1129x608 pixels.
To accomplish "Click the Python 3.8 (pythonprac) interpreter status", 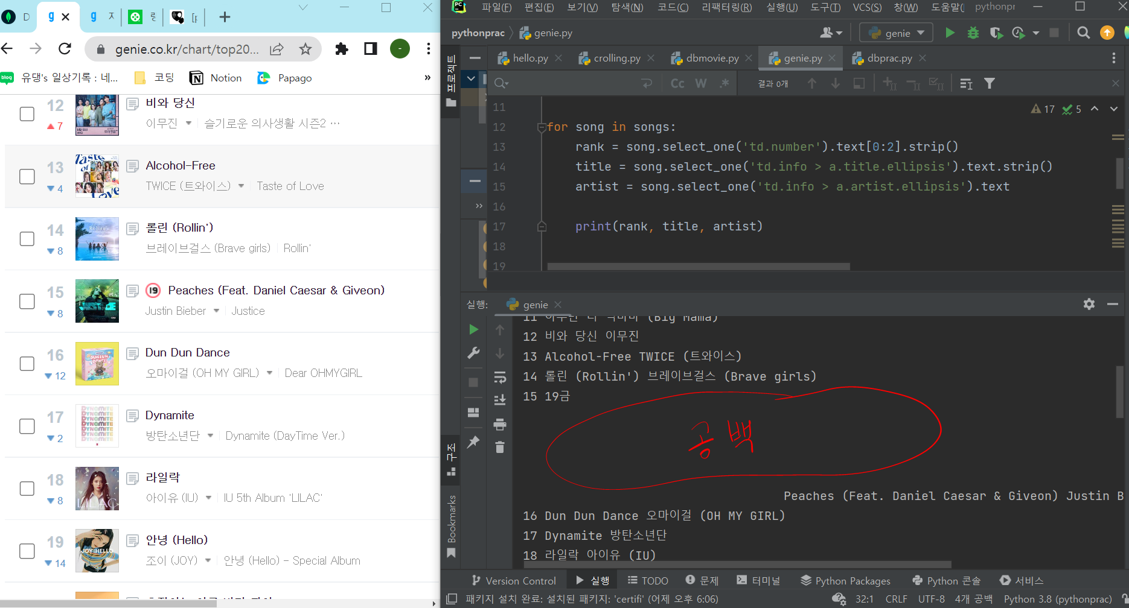I will [1058, 599].
